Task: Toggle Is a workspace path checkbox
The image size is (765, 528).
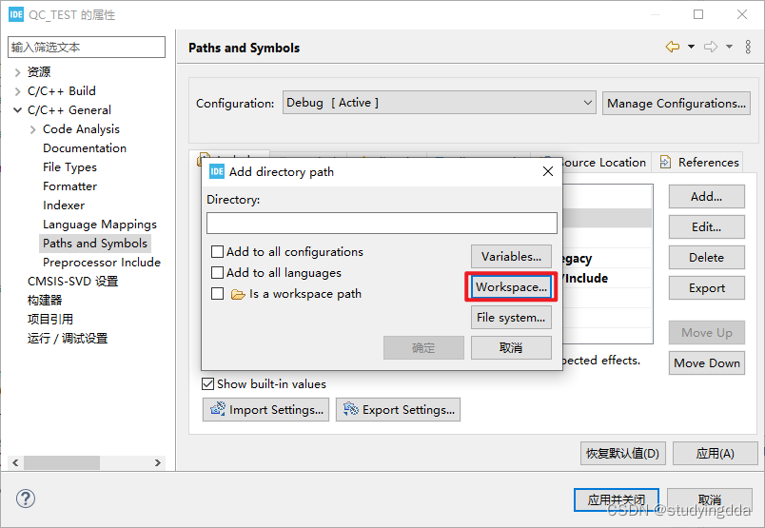Action: tap(217, 294)
